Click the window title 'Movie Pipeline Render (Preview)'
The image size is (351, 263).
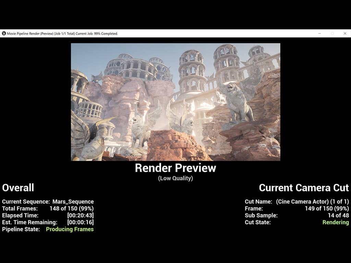tap(30, 34)
